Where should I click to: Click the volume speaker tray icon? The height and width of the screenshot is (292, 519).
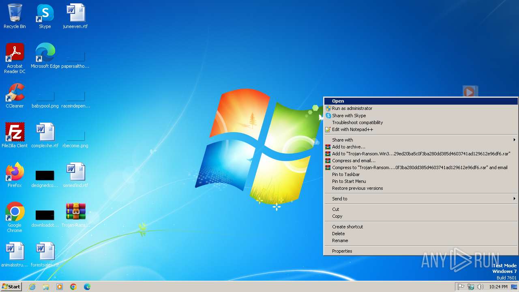click(x=480, y=287)
